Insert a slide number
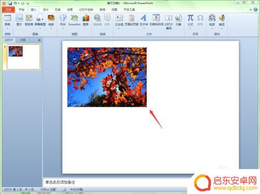 click(x=168, y=22)
